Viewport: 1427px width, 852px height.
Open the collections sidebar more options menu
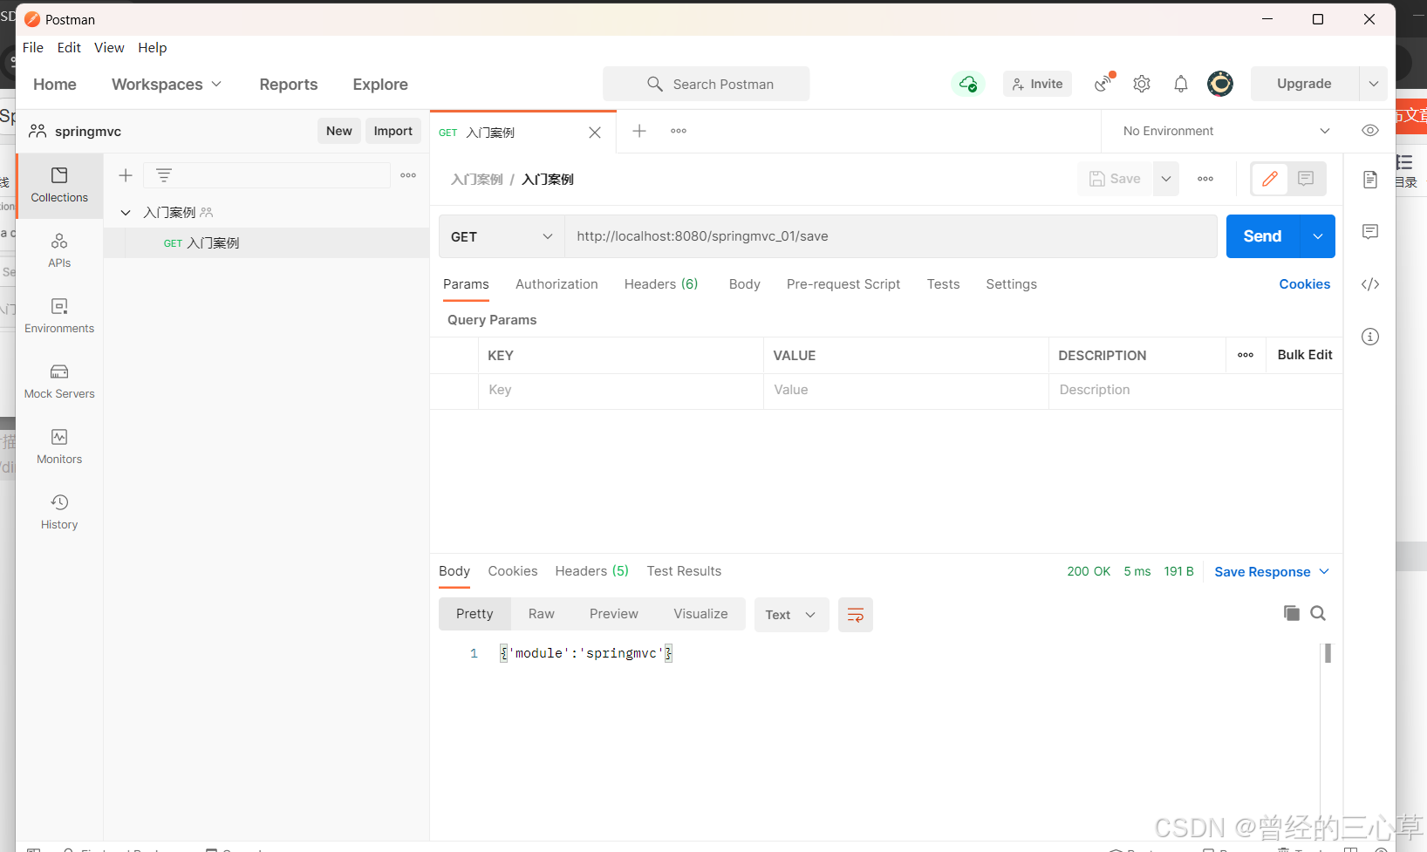coord(408,175)
